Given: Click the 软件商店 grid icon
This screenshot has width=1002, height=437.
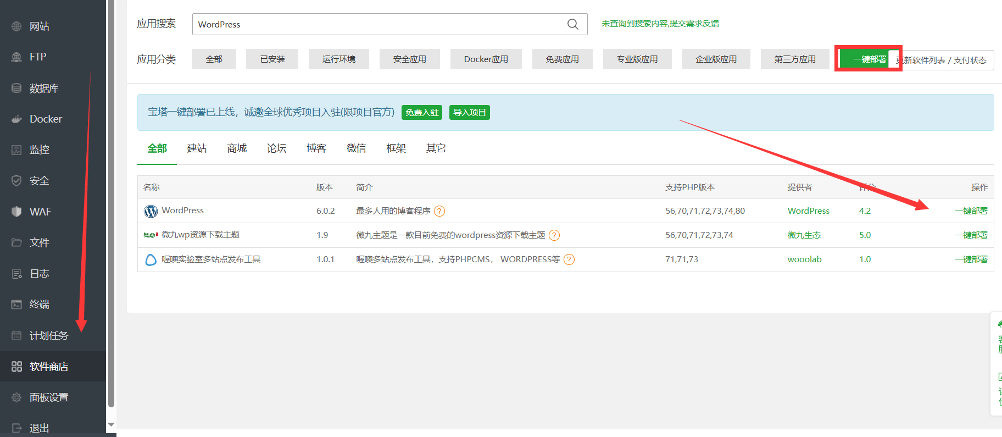Looking at the screenshot, I should click(x=16, y=367).
